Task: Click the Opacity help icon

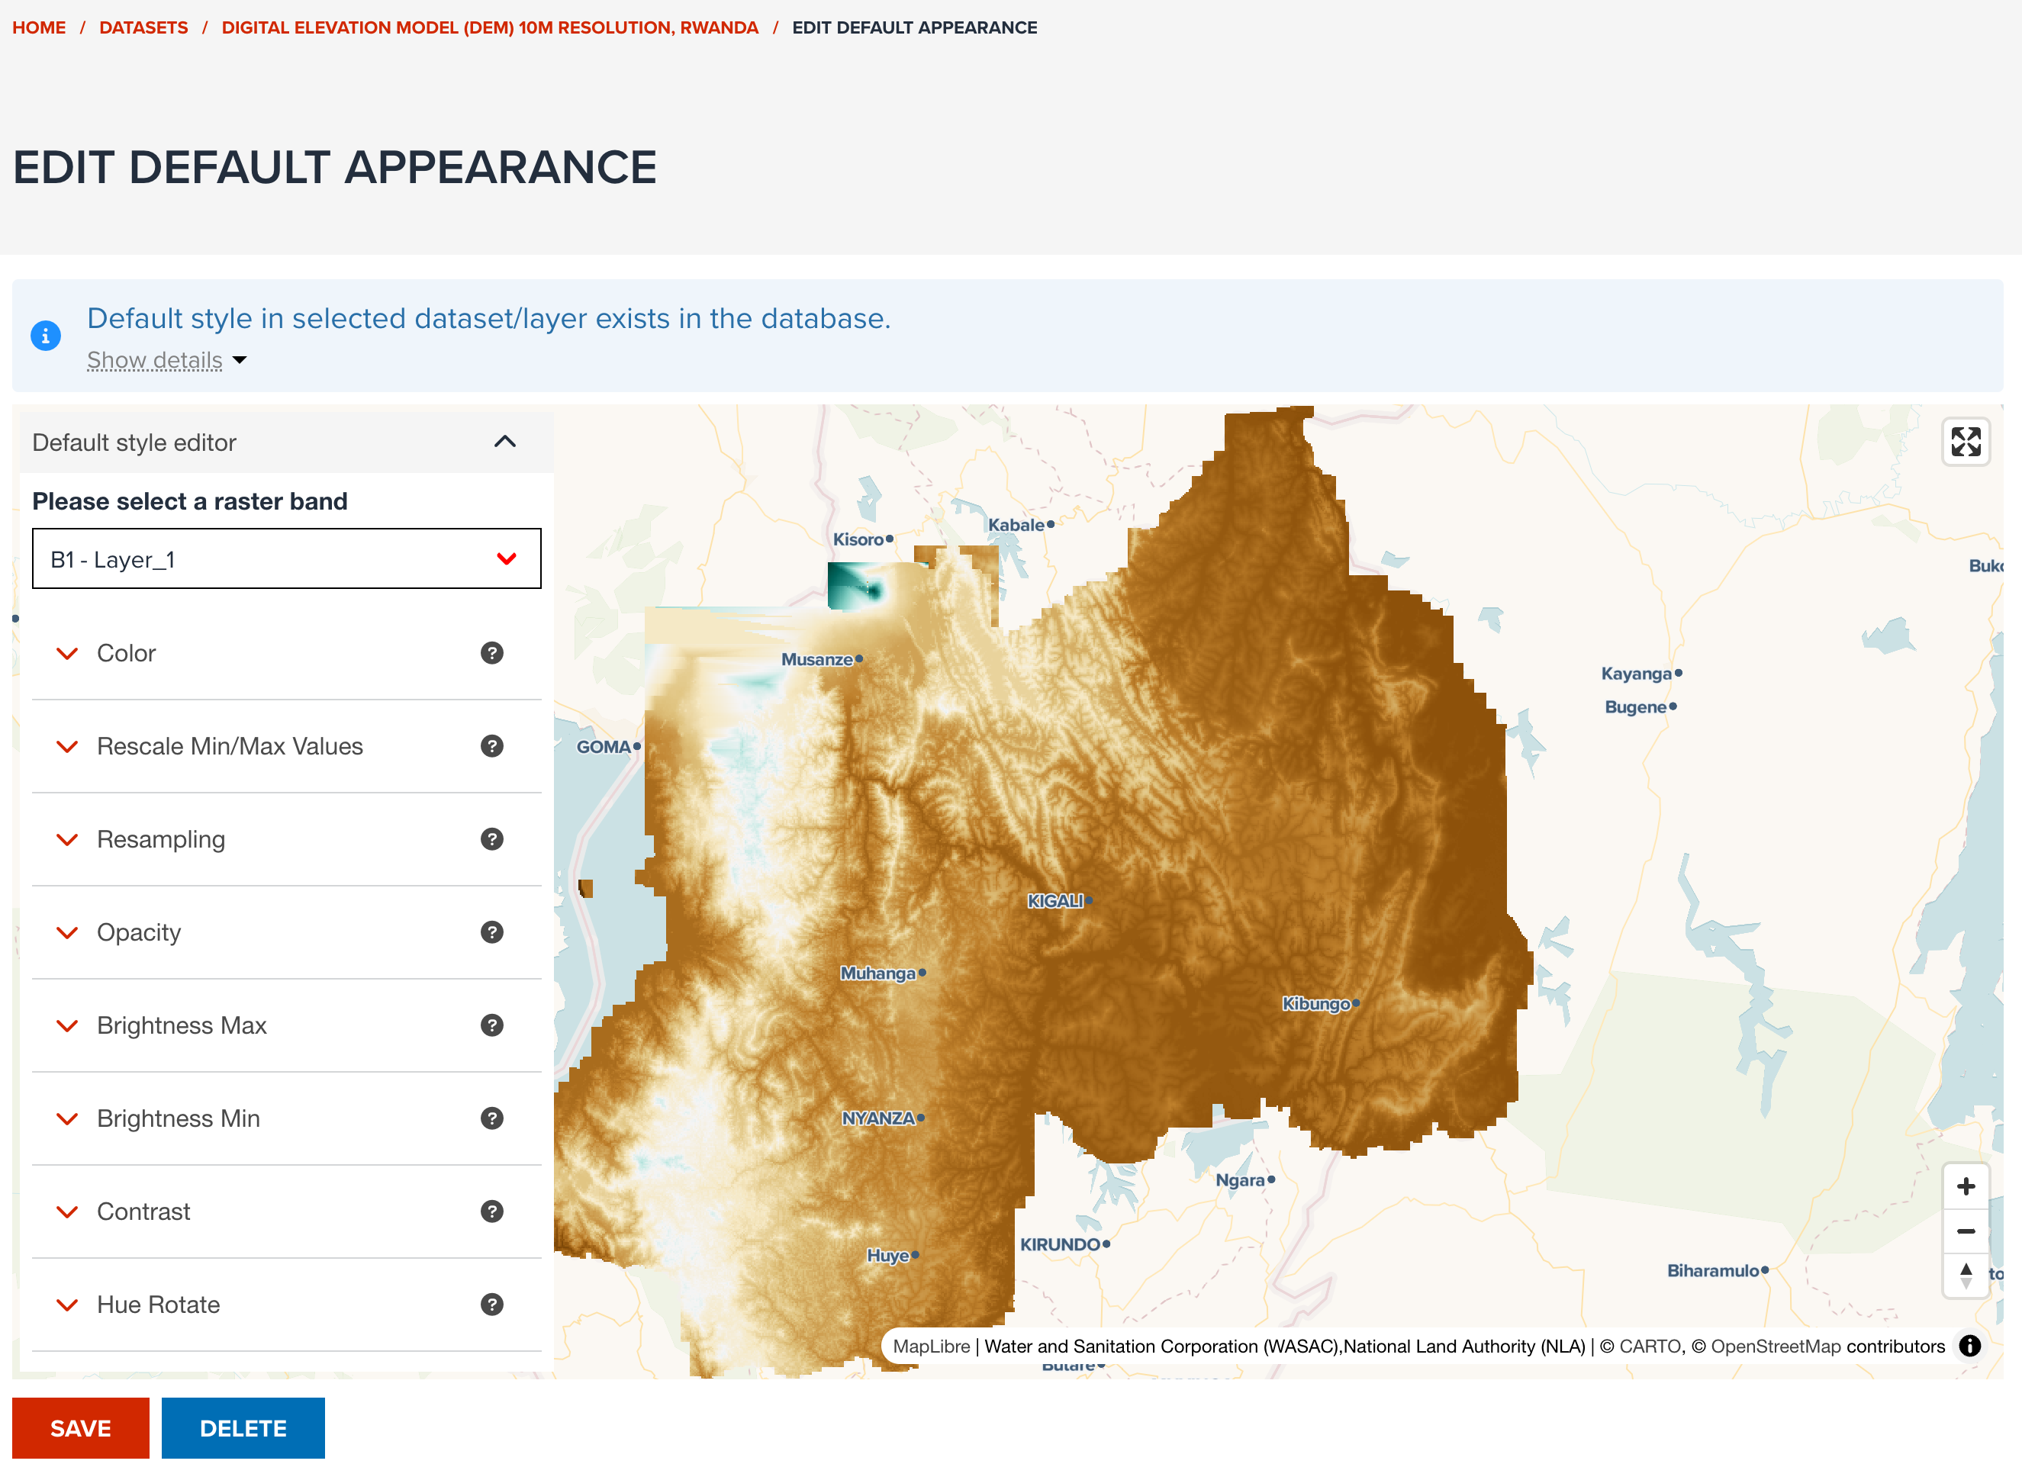Action: [491, 931]
